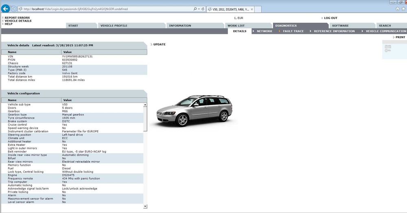Click Lock/unlock acknowledge value
Screen dimensions: 407x213
coord(79,189)
